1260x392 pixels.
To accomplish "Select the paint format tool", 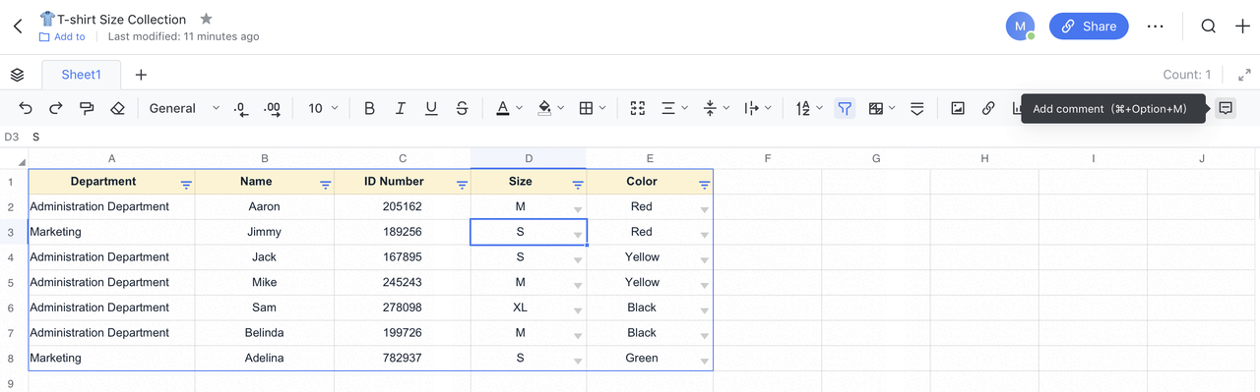I will tap(87, 108).
